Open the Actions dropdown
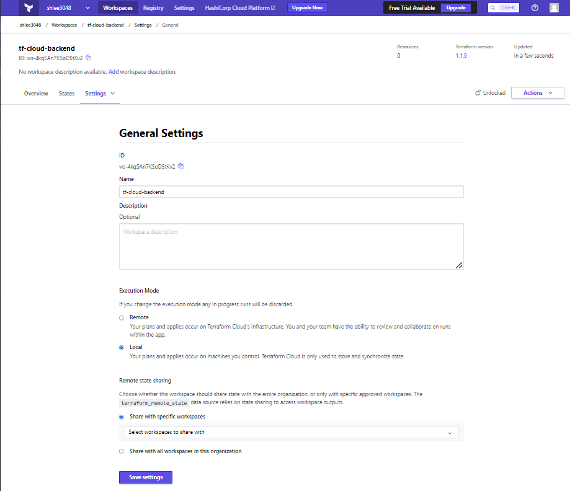 click(x=537, y=92)
